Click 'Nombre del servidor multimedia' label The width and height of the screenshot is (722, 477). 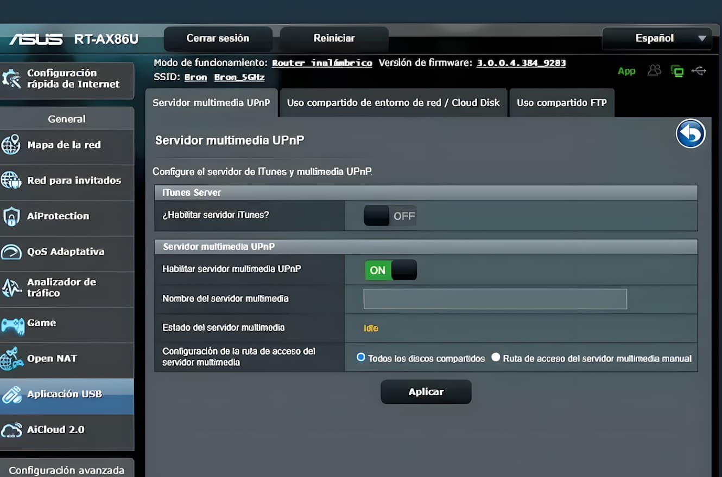pyautogui.click(x=225, y=299)
